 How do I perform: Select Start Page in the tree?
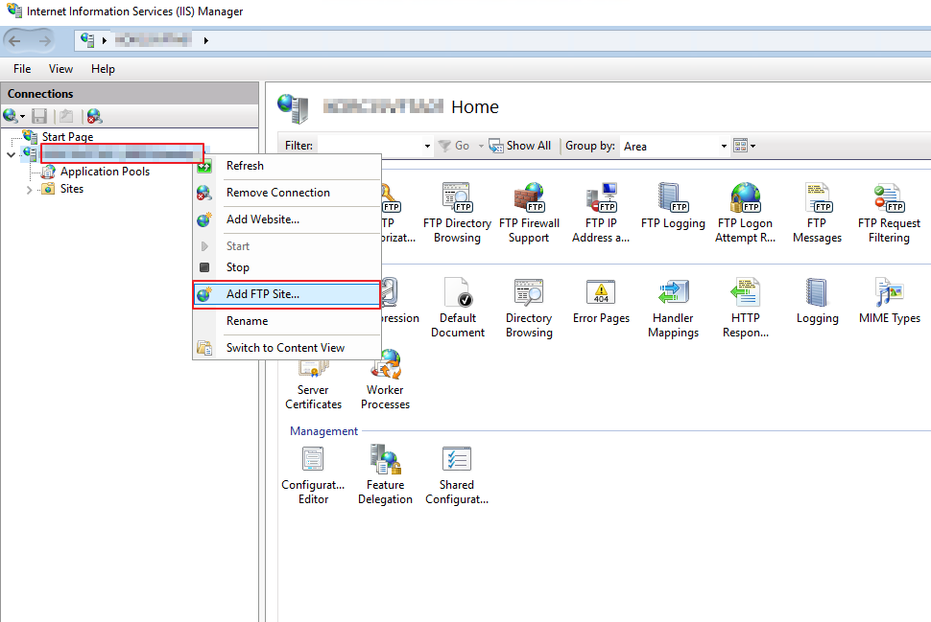point(68,137)
